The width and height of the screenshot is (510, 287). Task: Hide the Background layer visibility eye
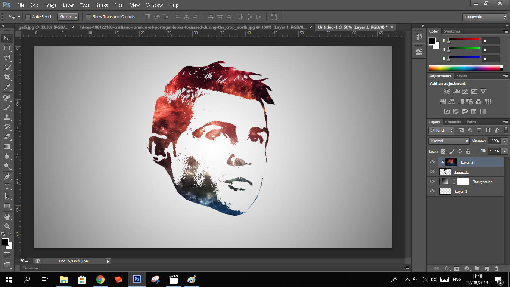click(x=432, y=182)
